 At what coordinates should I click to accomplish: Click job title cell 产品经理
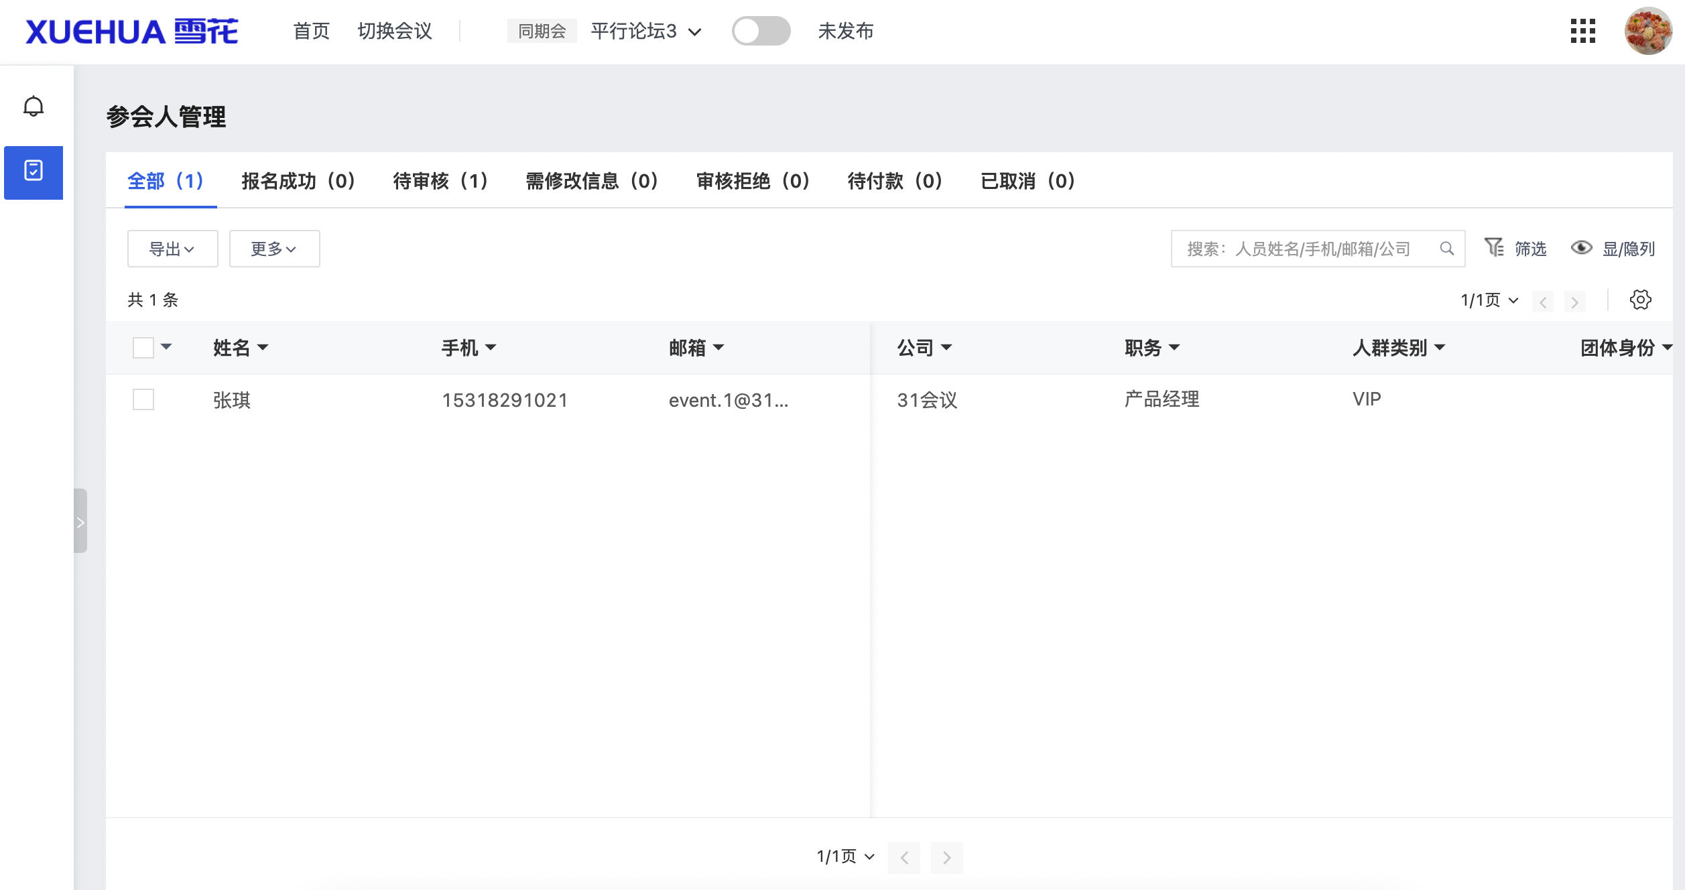[1162, 399]
